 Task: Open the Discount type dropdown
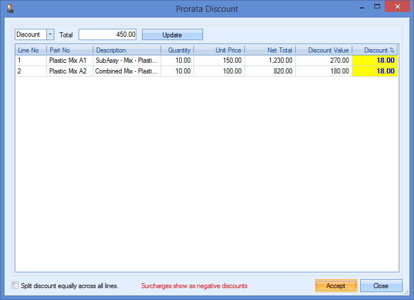pos(50,34)
